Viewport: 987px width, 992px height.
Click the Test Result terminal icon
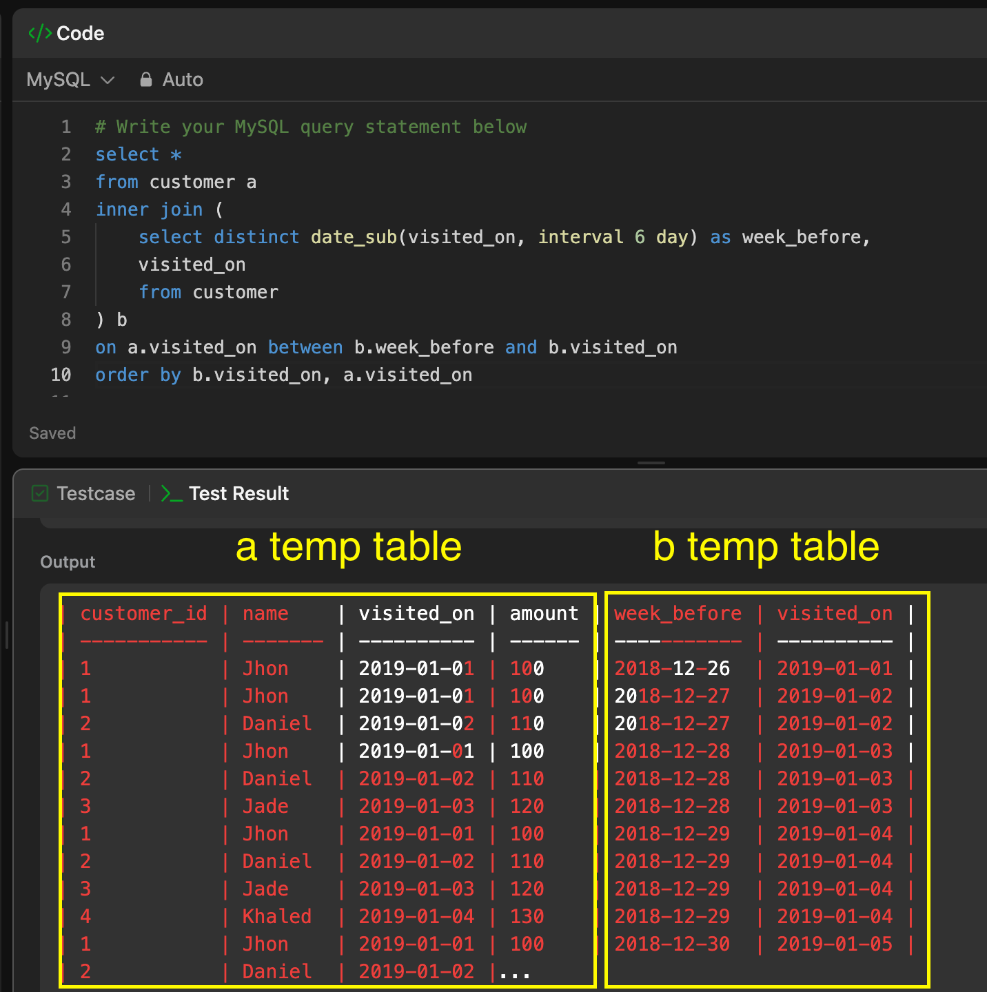[x=172, y=493]
